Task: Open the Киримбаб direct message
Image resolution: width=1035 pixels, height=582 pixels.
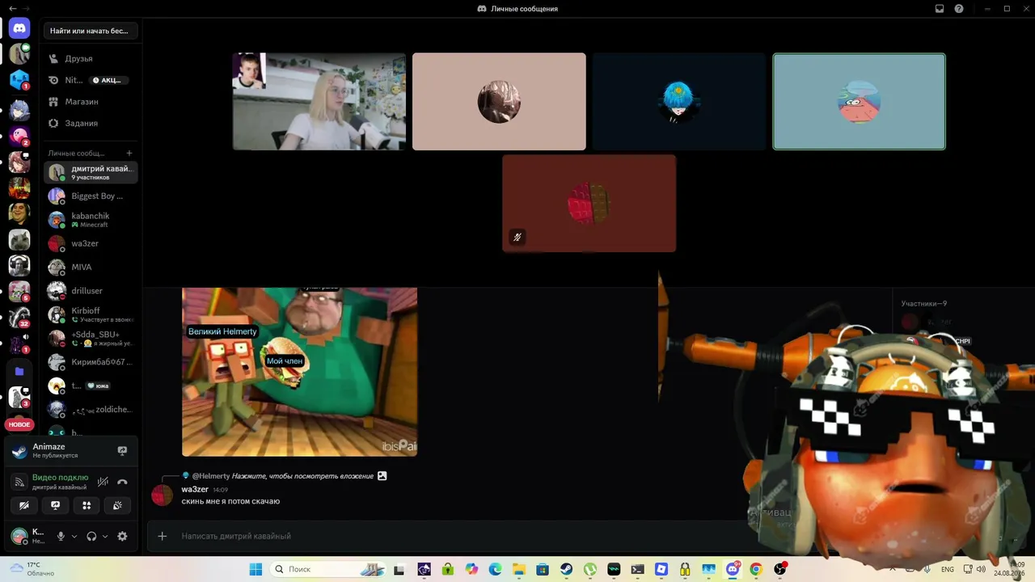Action: click(91, 361)
